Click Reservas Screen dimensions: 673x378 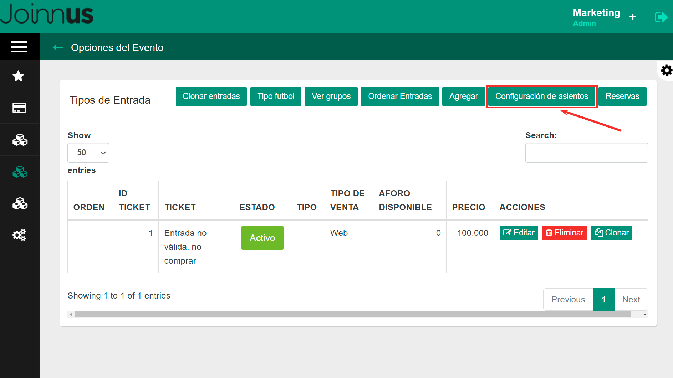(x=622, y=96)
